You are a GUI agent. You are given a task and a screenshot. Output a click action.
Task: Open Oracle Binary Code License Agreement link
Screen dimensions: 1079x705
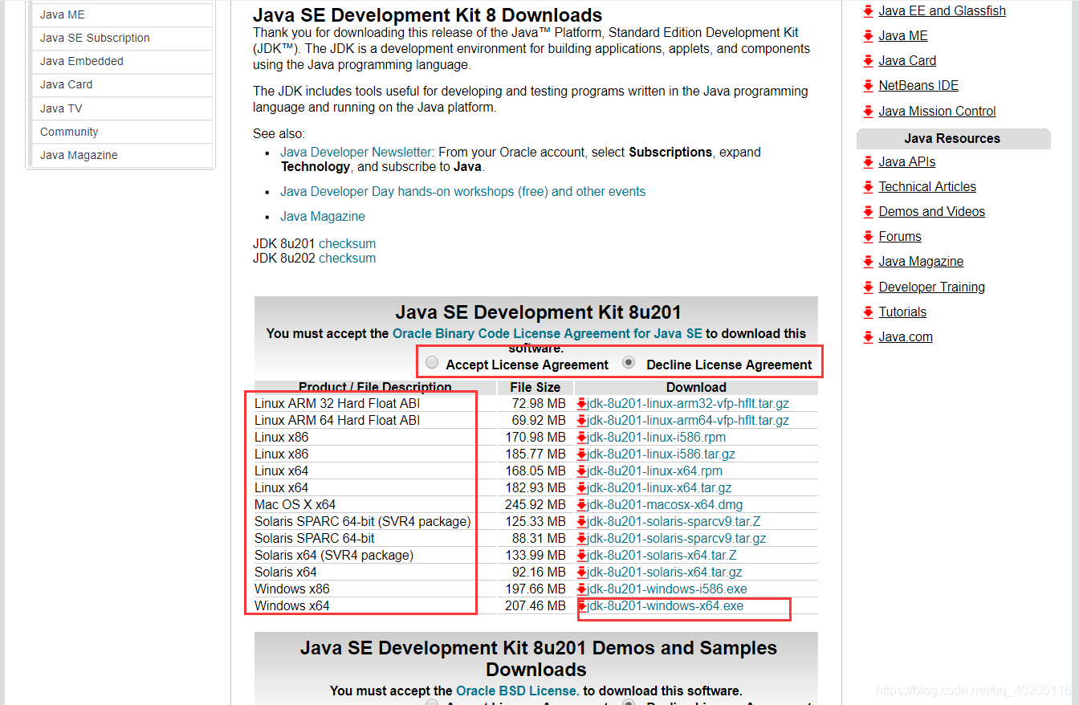point(547,333)
